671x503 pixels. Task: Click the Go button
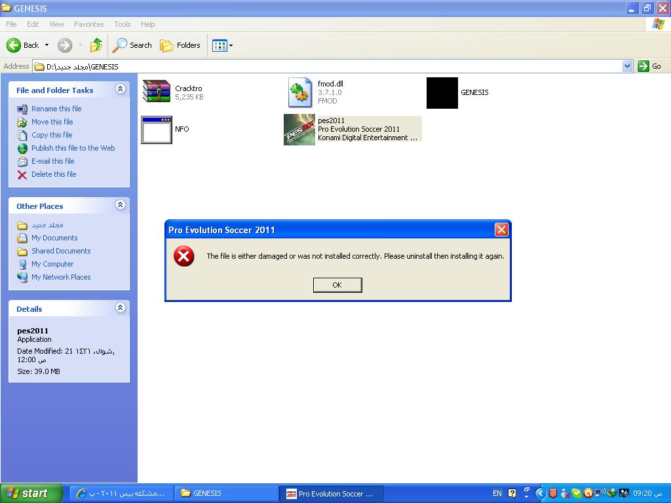click(x=649, y=66)
